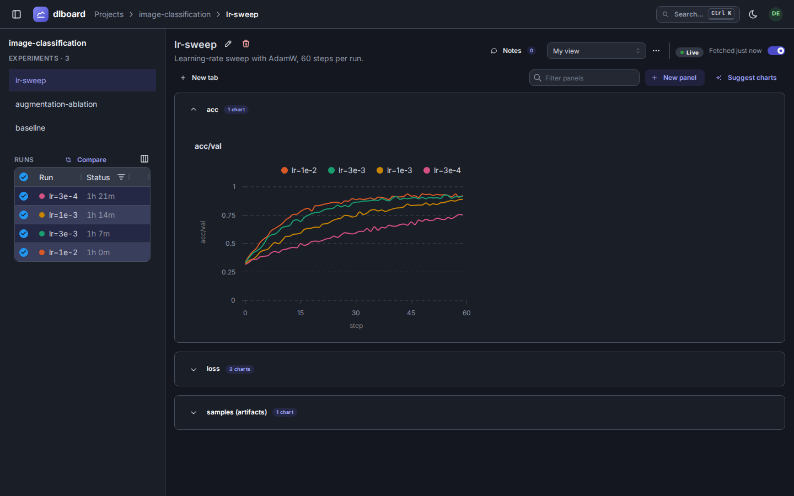Open Notes for this experiment
The width and height of the screenshot is (794, 496).
click(x=513, y=51)
